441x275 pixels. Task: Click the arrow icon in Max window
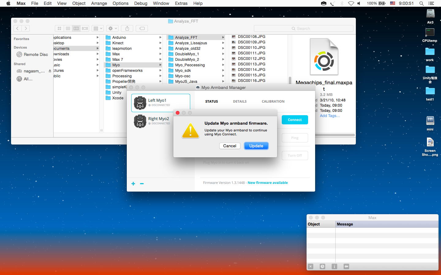tap(346, 266)
